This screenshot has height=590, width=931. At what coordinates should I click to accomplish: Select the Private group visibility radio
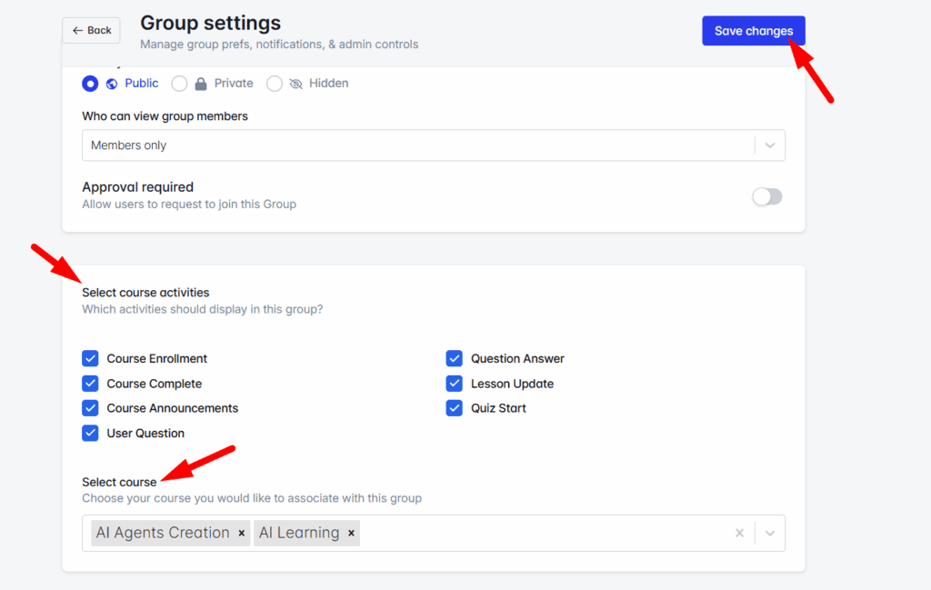tap(179, 83)
